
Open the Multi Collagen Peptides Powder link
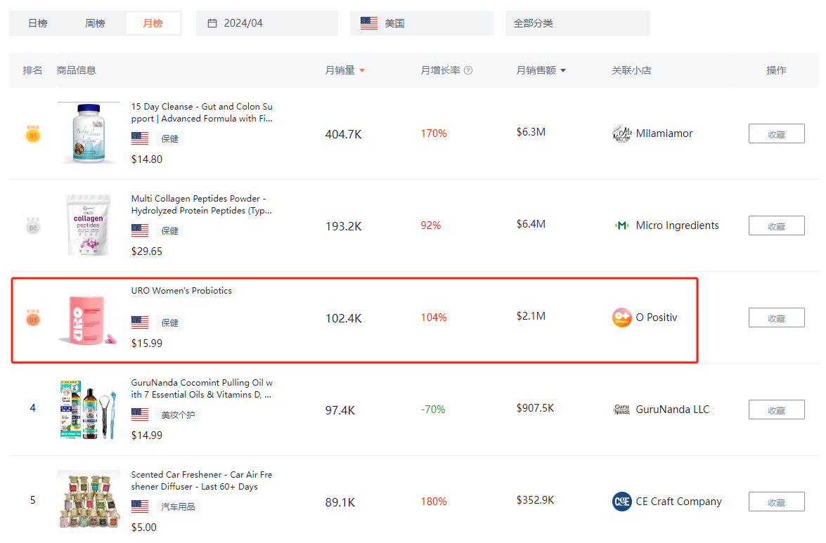[x=202, y=204]
